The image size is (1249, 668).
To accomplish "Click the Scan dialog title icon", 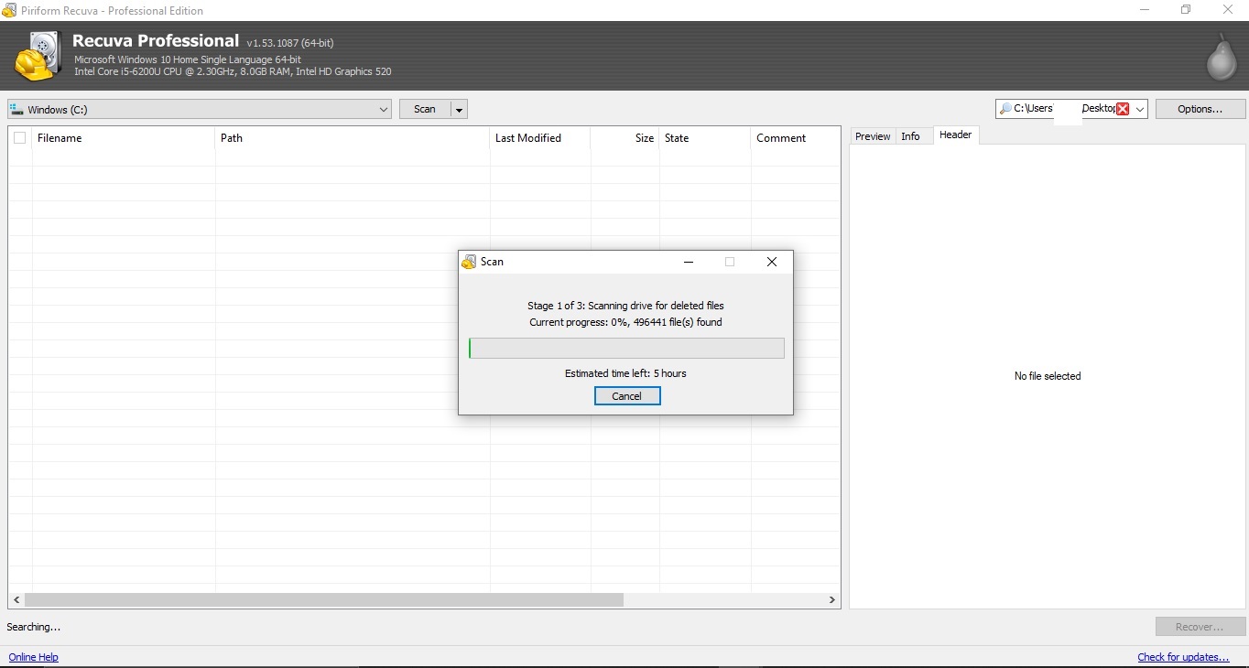I will (x=470, y=262).
